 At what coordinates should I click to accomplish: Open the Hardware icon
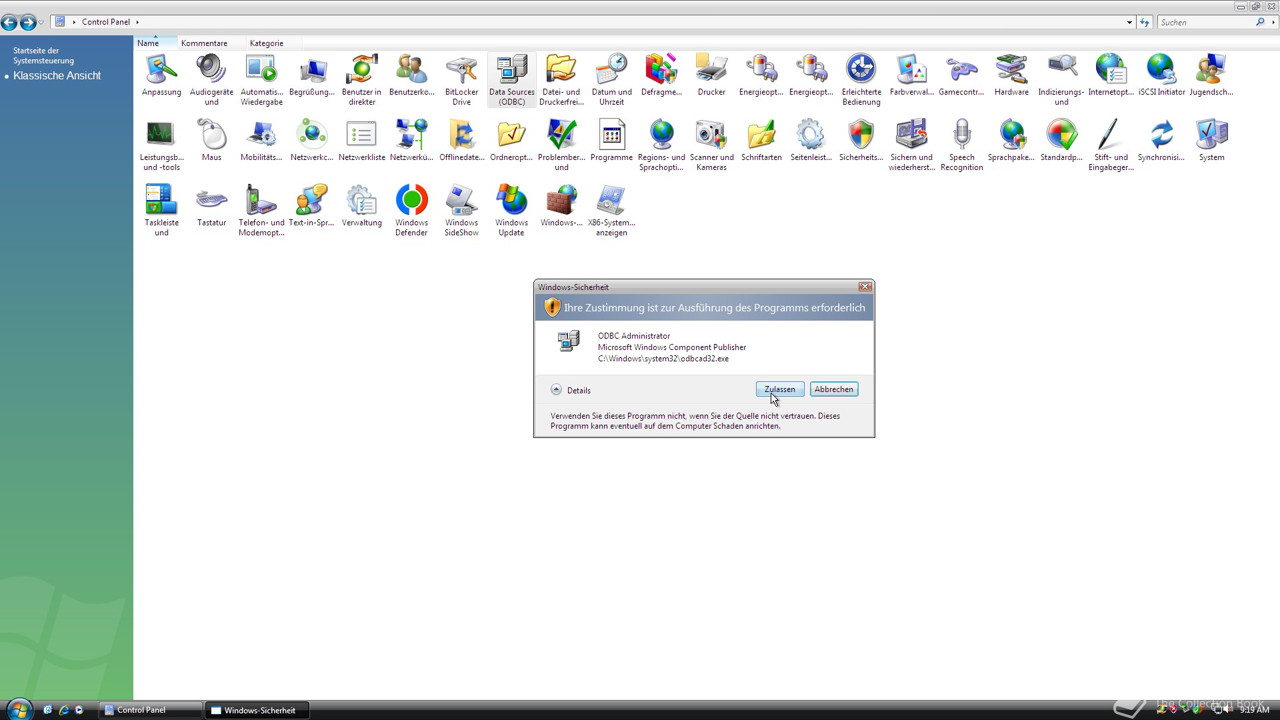(x=1011, y=75)
